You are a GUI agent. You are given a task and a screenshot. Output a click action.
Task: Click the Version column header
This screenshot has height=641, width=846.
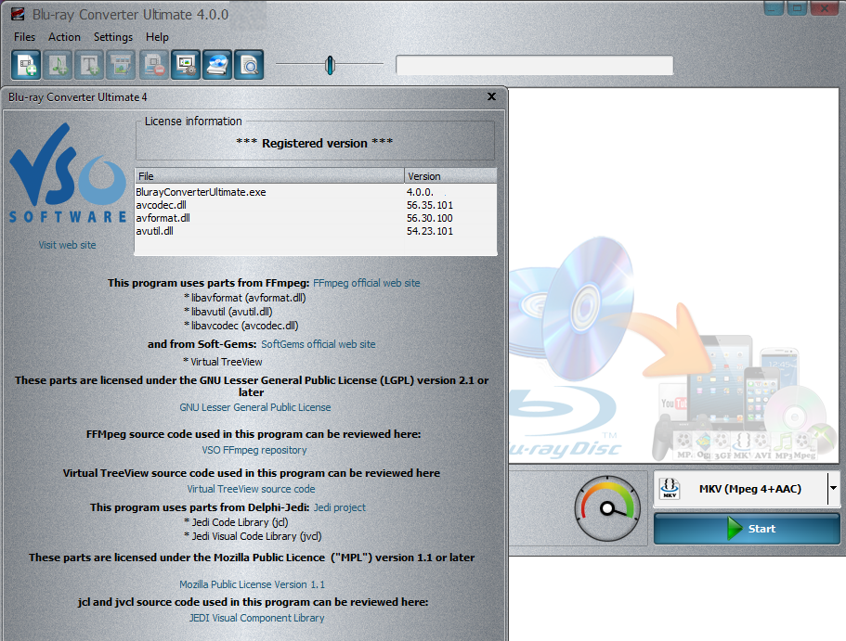(x=450, y=176)
